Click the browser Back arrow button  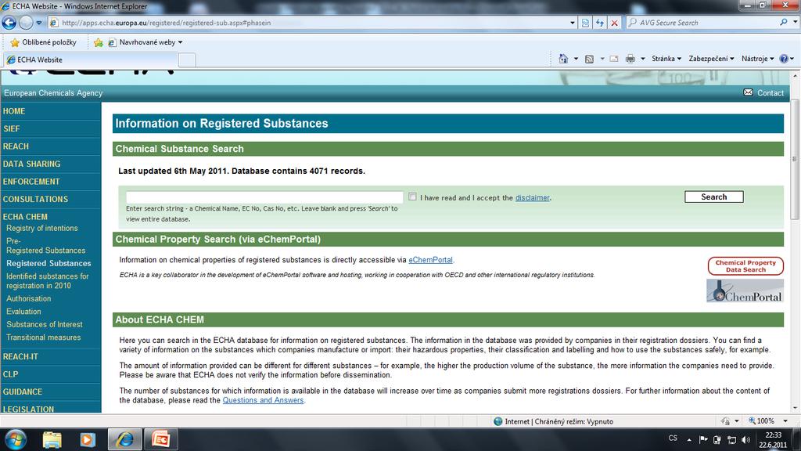pyautogui.click(x=9, y=23)
